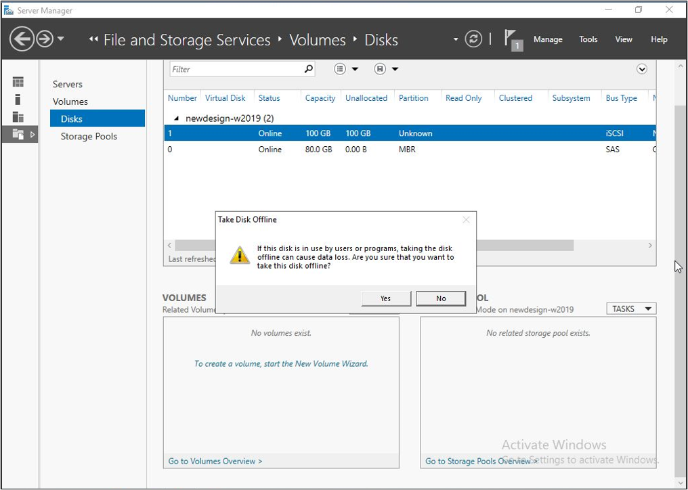Confirm with Yes to take disk offline
Image resolution: width=688 pixels, height=490 pixels.
tap(385, 298)
